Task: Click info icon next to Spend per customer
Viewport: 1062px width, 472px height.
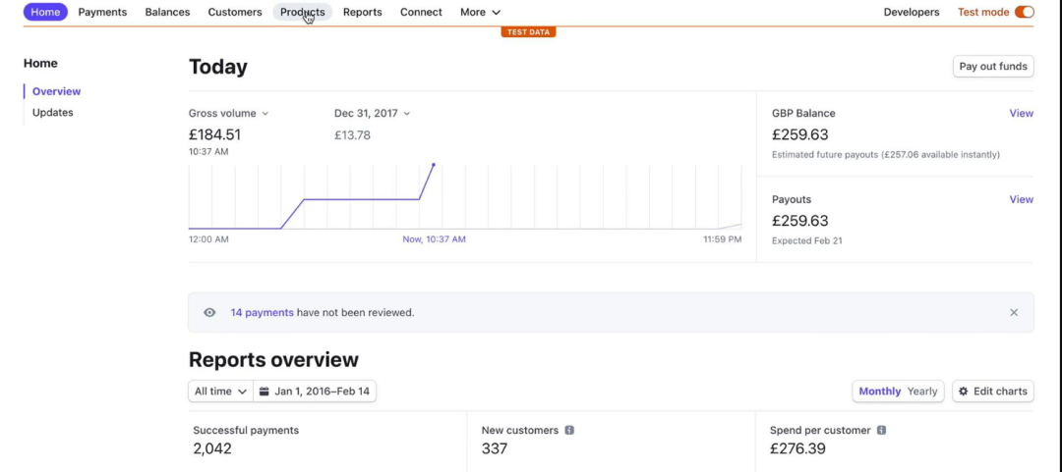Action: 881,430
